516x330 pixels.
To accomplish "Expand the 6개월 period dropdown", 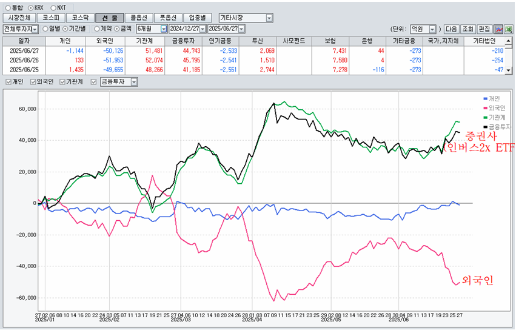I will (163, 29).
